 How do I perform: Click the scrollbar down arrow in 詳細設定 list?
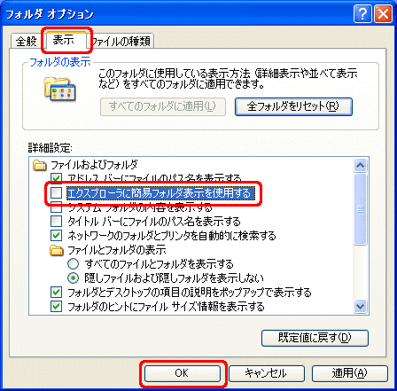pyautogui.click(x=361, y=306)
